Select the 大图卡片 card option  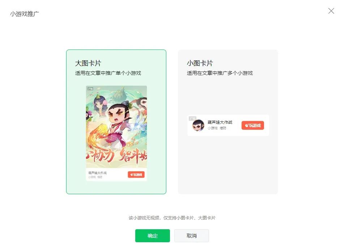point(116,122)
